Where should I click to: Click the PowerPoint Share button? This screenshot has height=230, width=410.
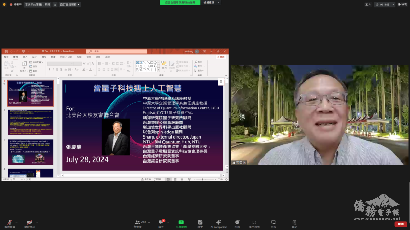click(221, 57)
